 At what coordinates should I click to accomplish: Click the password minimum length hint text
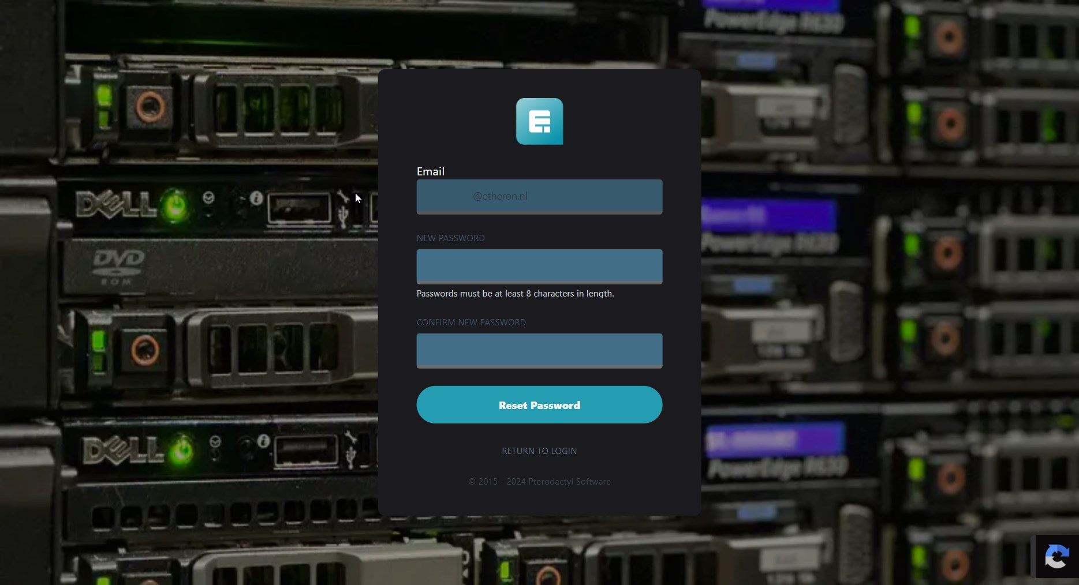(x=515, y=294)
